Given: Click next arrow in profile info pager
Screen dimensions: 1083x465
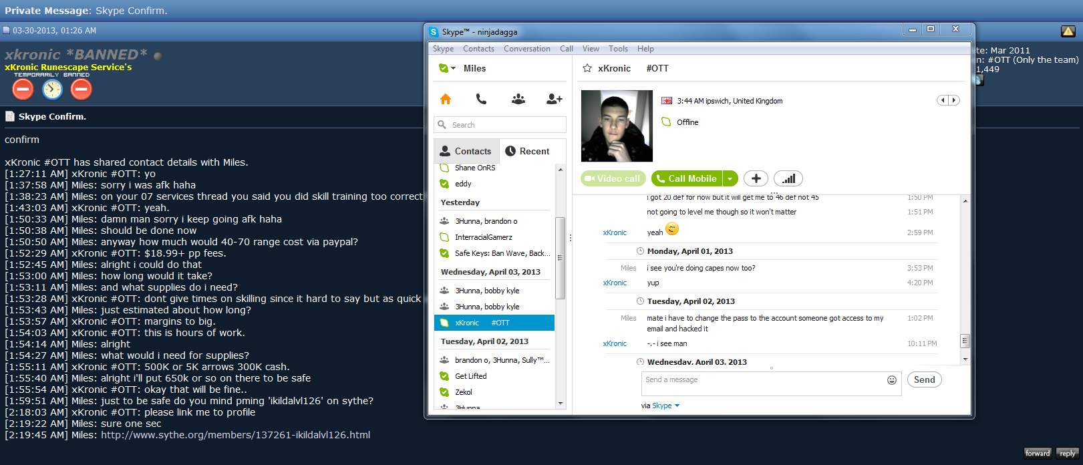Looking at the screenshot, I should tap(954, 100).
